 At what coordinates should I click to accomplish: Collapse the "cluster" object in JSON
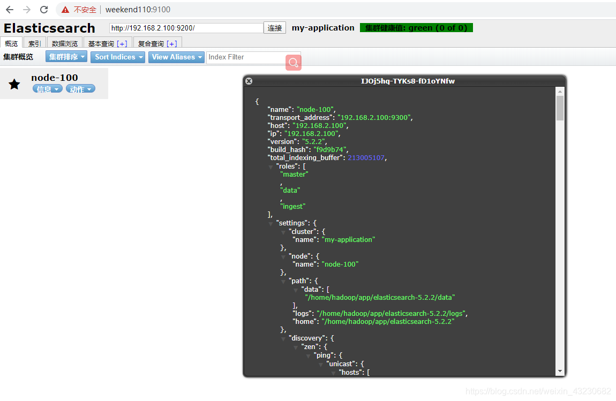(283, 232)
